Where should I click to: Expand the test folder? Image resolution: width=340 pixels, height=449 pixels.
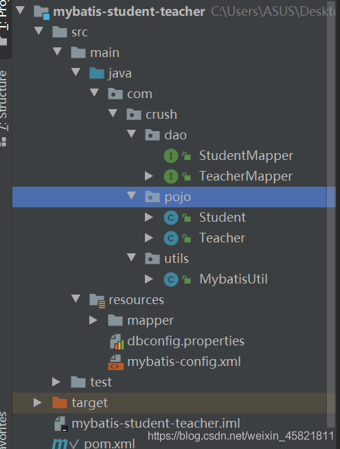point(56,382)
